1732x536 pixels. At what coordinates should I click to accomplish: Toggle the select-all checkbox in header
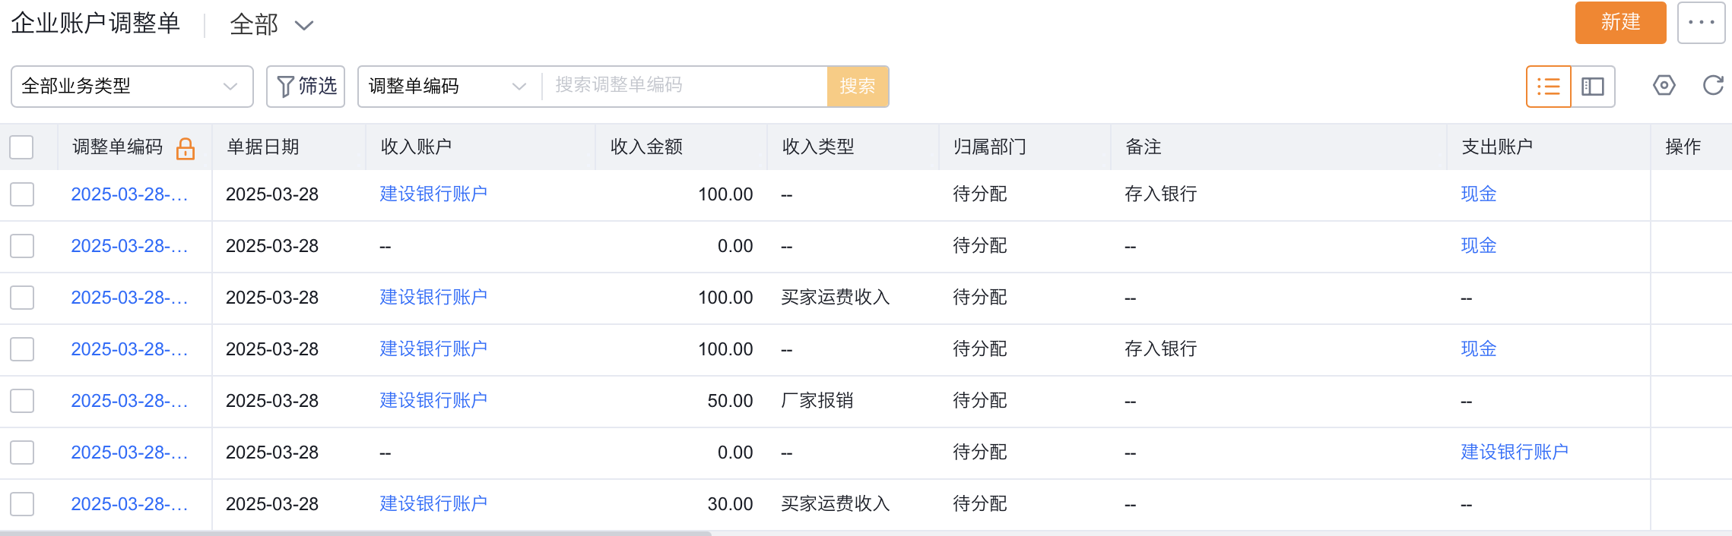tap(22, 147)
